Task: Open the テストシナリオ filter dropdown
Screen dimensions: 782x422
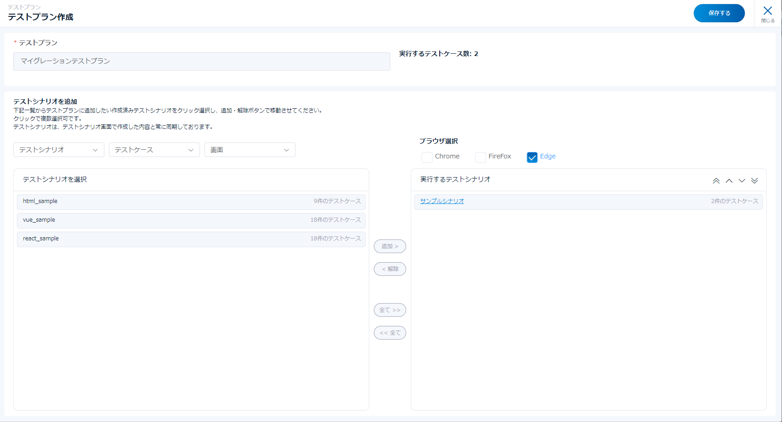Action: pos(59,150)
